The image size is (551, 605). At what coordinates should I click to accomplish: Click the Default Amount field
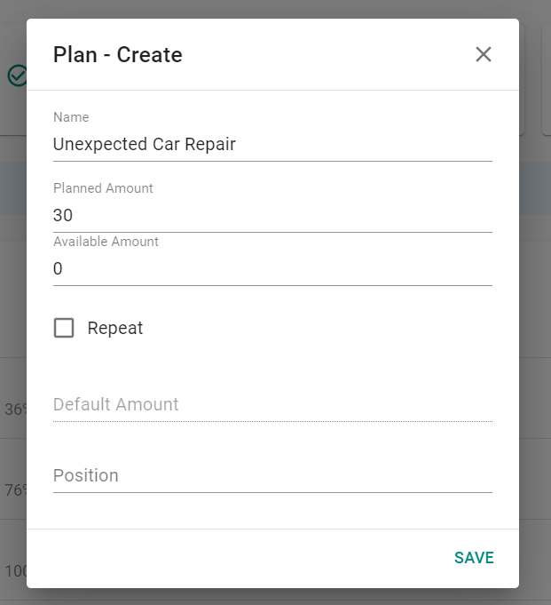pos(272,405)
